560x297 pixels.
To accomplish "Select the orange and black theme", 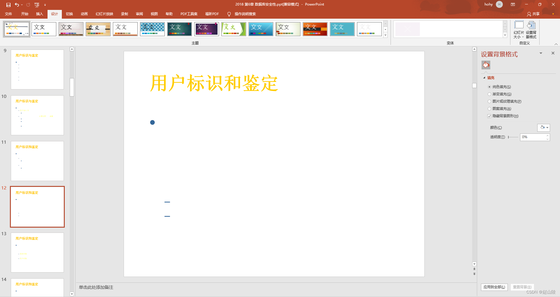I will [315, 29].
